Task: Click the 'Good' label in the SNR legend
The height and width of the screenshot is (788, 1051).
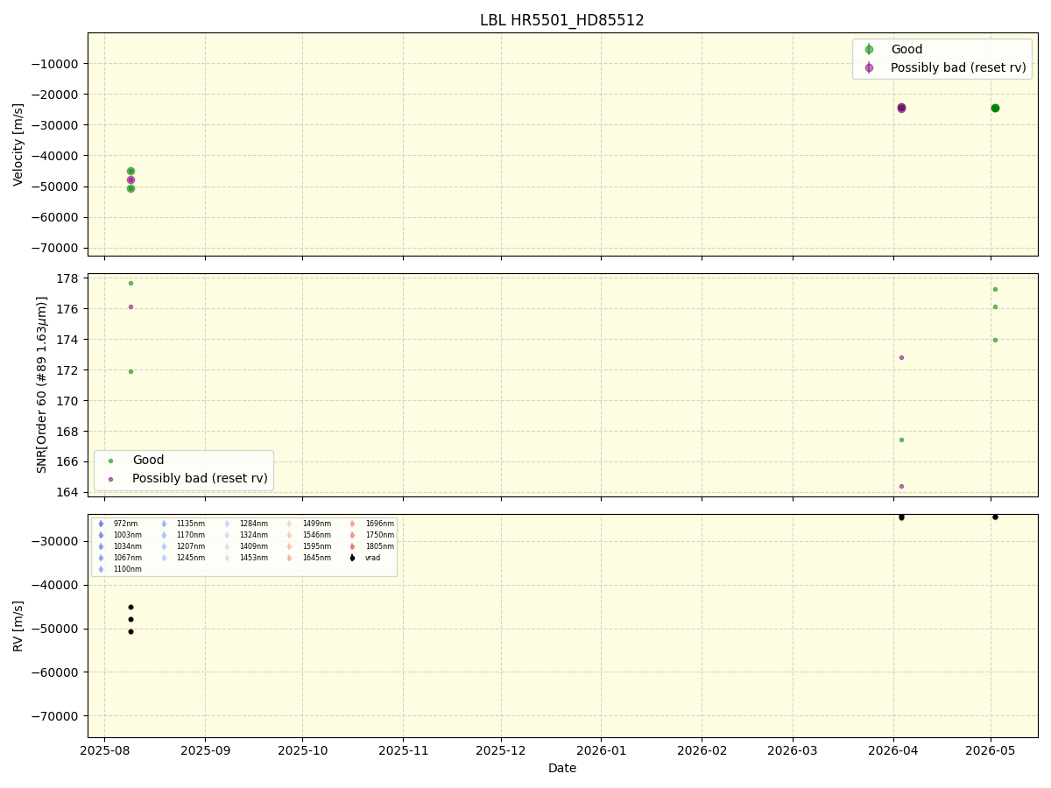Action: pyautogui.click(x=148, y=461)
